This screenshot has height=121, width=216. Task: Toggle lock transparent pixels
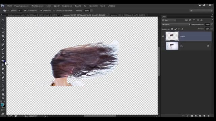[x=172, y=29]
